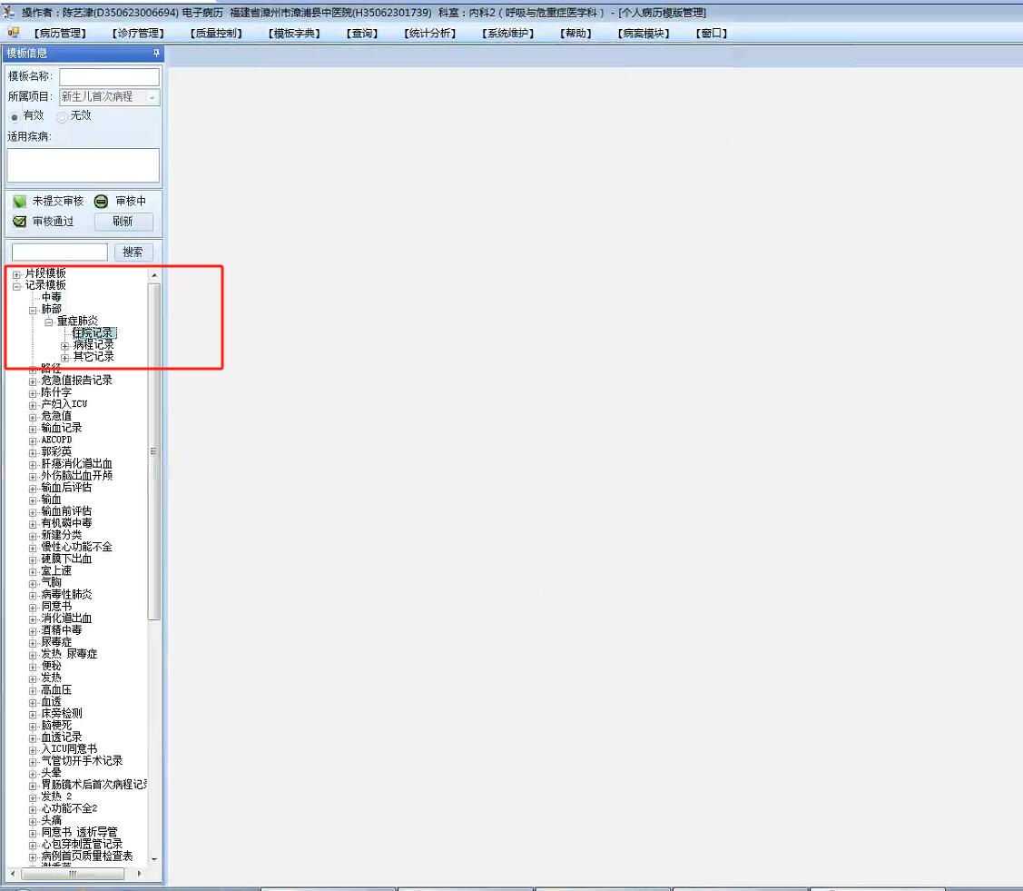Select the 入ICU同意书 tree item

pyautogui.click(x=68, y=749)
